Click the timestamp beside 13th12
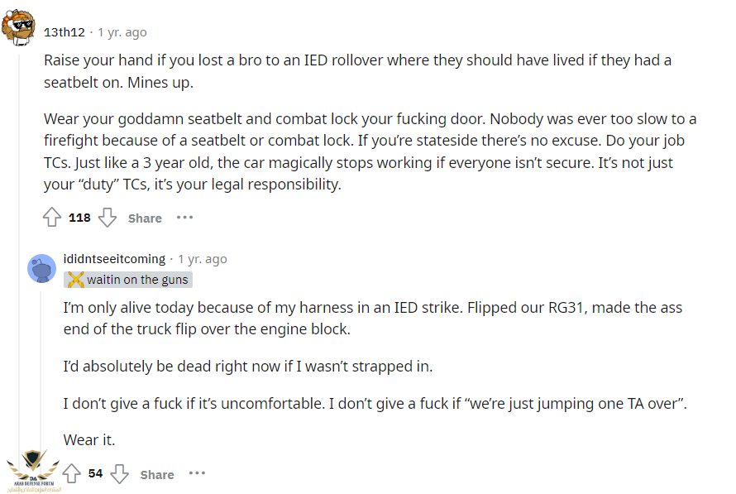This screenshot has width=736, height=494. (x=122, y=32)
